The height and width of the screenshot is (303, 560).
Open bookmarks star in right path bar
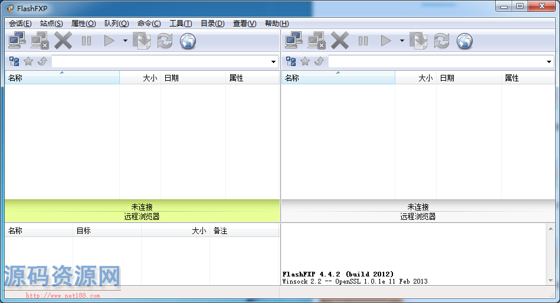[305, 61]
